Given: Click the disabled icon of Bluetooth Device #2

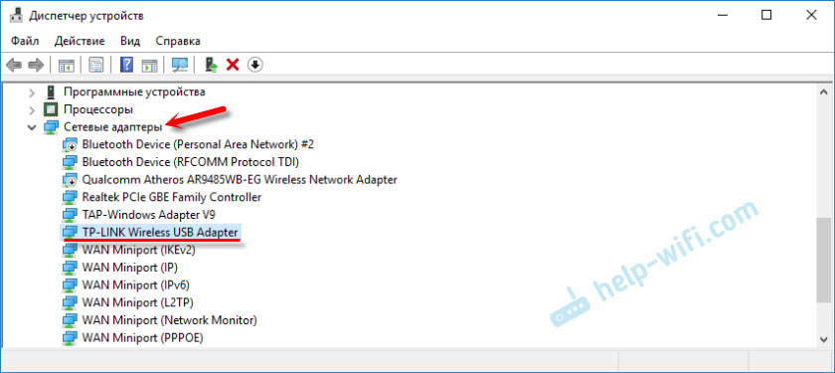Looking at the screenshot, I should pos(70,145).
